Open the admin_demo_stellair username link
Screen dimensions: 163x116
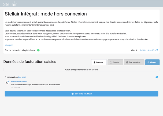pos(19,82)
